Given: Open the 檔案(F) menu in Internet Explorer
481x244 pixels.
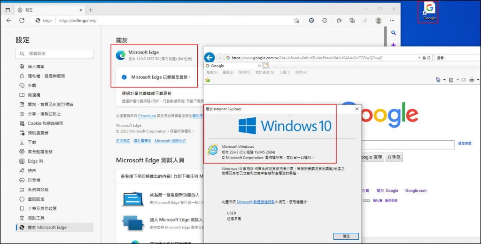Looking at the screenshot, I should tap(212, 73).
